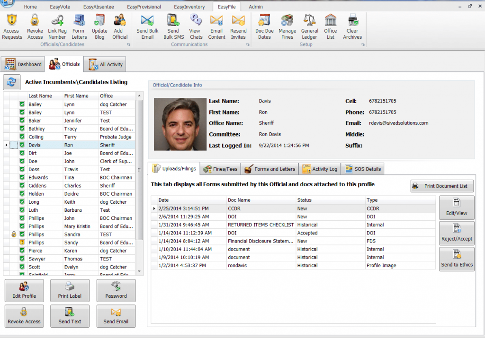Click the Print Document List button
This screenshot has height=338, width=485.
point(441,186)
